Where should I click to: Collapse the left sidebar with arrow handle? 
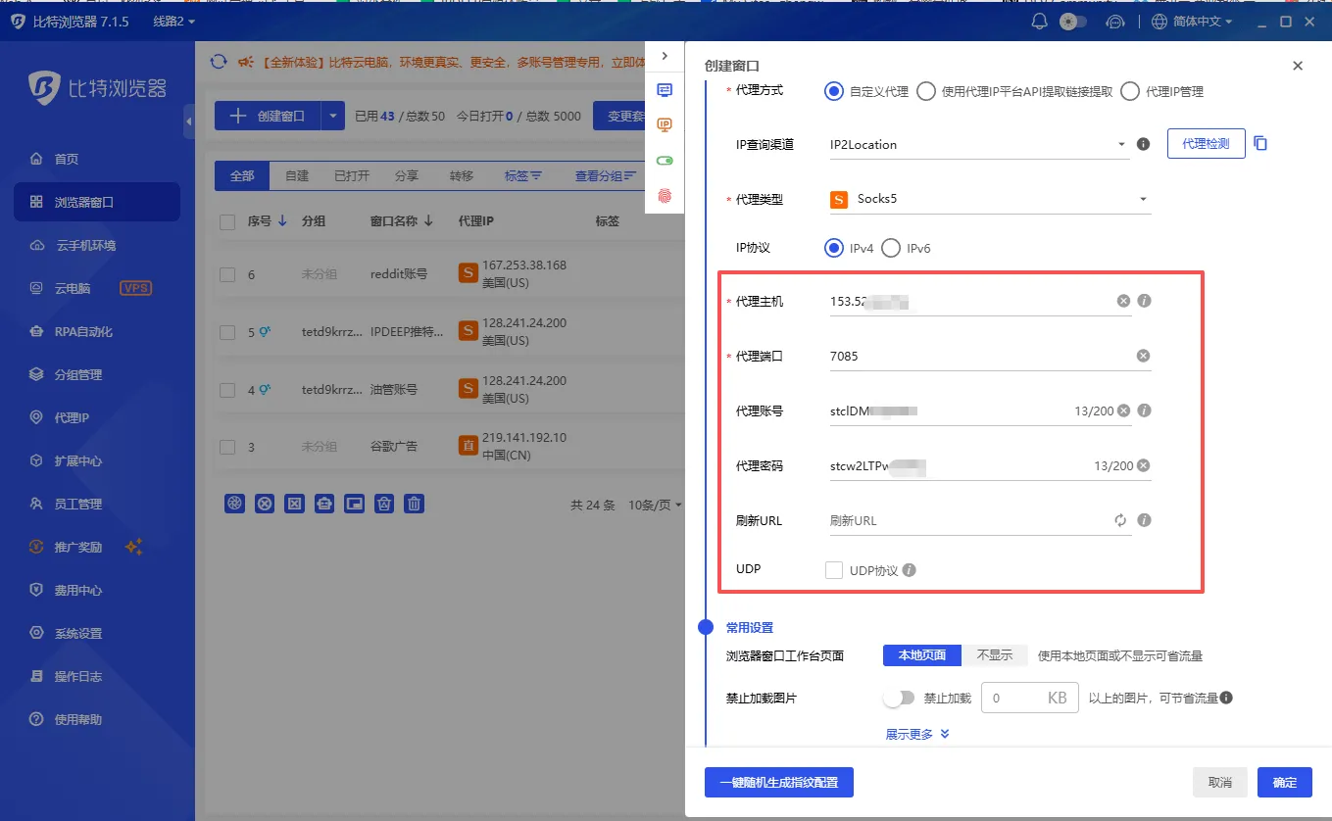188,121
